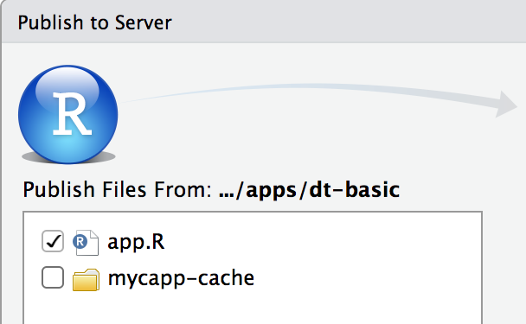526x324 pixels.
Task: Select the app.R file name
Action: tap(136, 242)
